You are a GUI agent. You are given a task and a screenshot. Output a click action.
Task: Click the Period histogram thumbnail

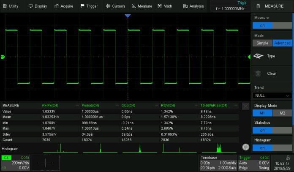click(100, 148)
